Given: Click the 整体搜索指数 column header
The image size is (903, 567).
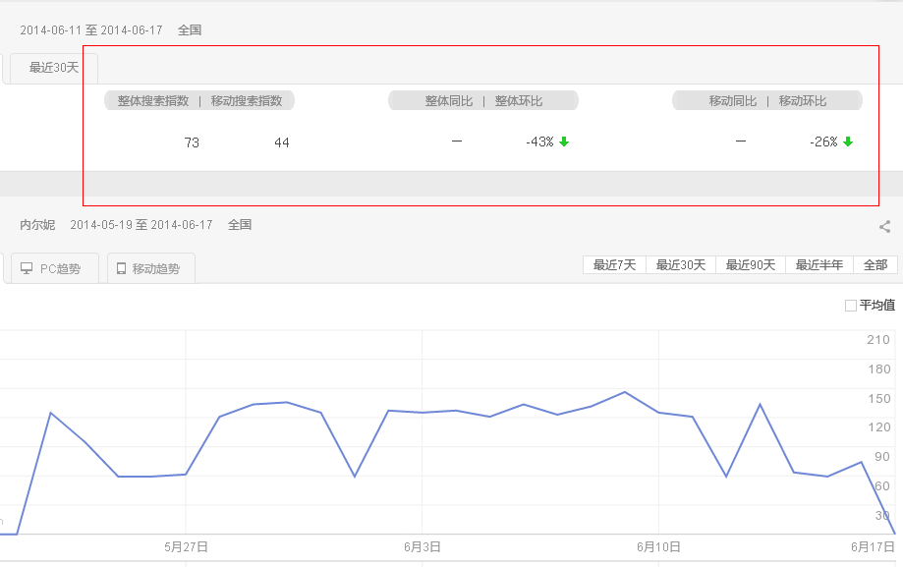Looking at the screenshot, I should tap(153, 100).
